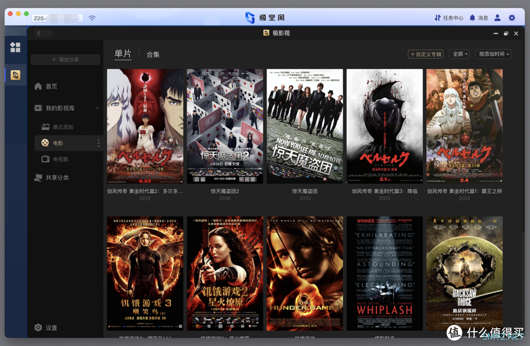Open 任务中心 task center

coord(449,18)
